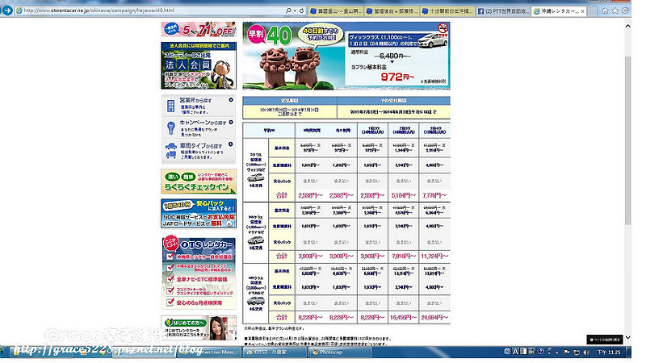Open the address bar dropdown arrow
The image size is (646, 363).
point(295,10)
